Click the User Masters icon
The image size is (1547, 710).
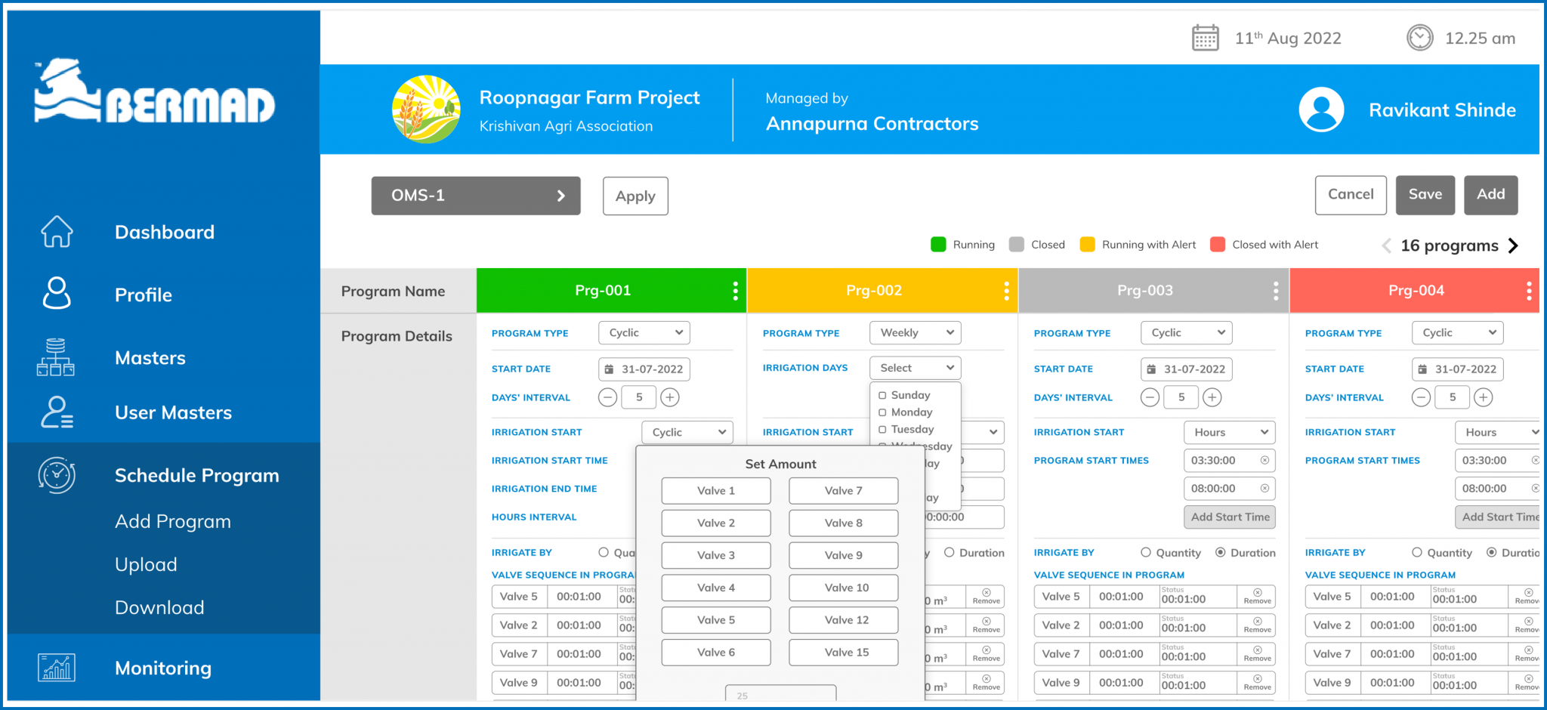tap(57, 412)
